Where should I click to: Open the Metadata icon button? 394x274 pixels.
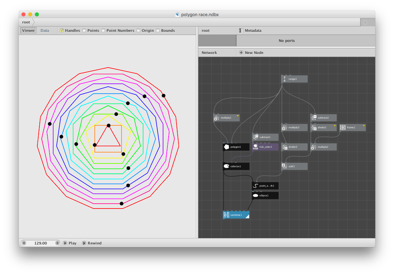[241, 30]
